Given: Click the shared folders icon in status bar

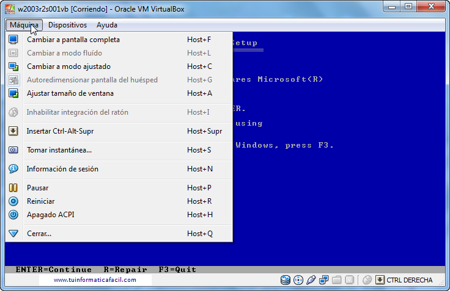Looking at the screenshot, I should click(x=337, y=280).
